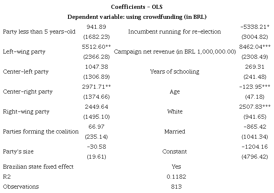
Task: Click the Left-wing party coefficient 5512.60**
Action: [95, 46]
